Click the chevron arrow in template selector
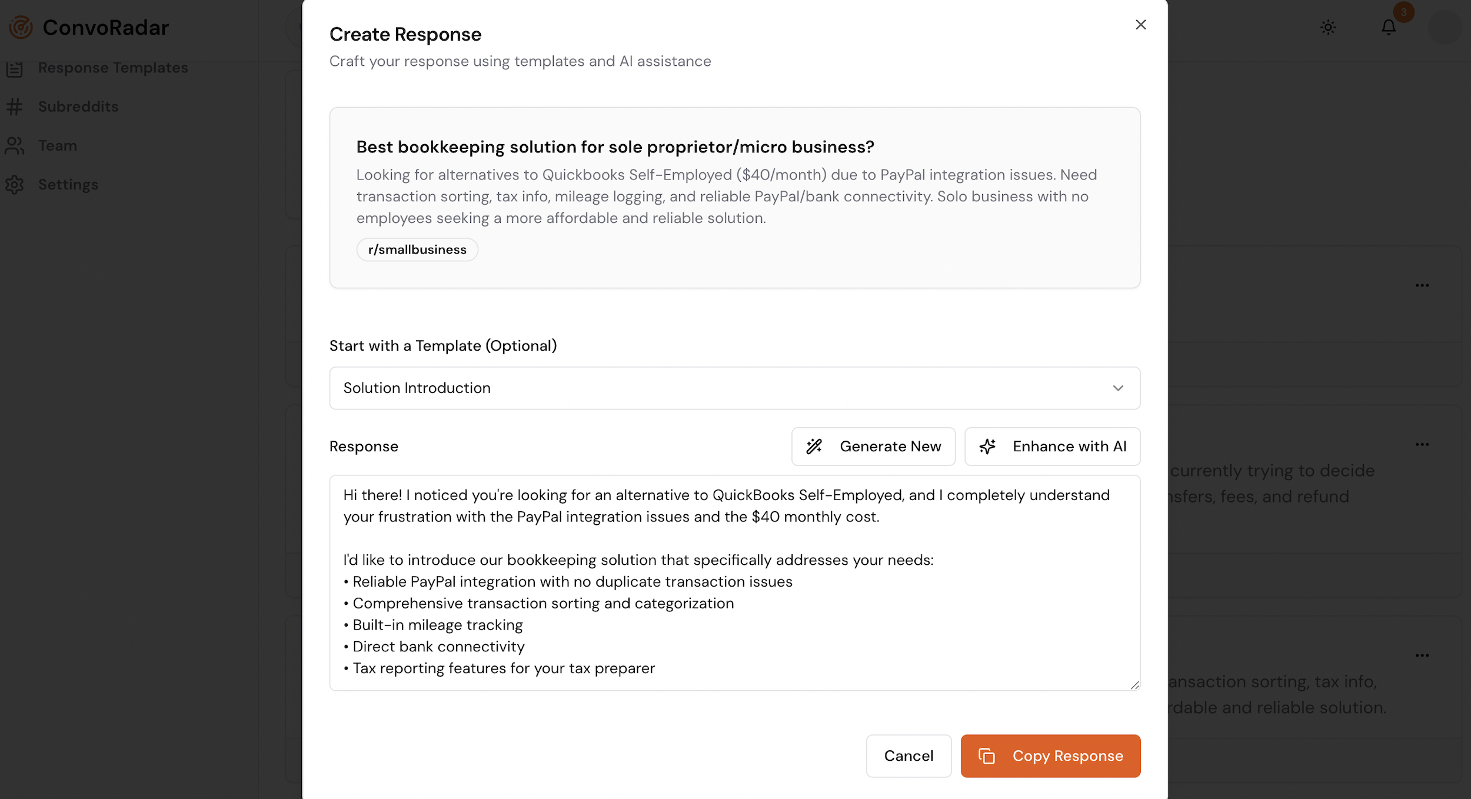The image size is (1471, 799). click(1118, 388)
